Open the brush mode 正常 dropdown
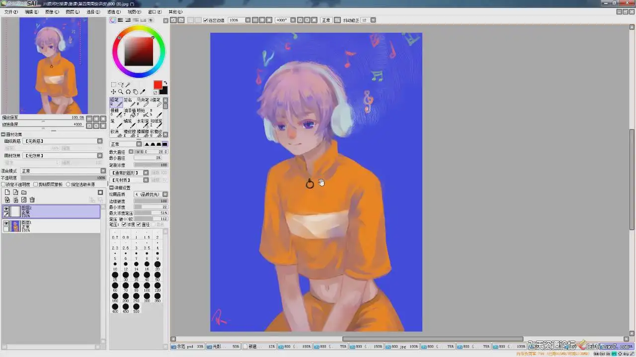The image size is (636, 357). [126, 144]
